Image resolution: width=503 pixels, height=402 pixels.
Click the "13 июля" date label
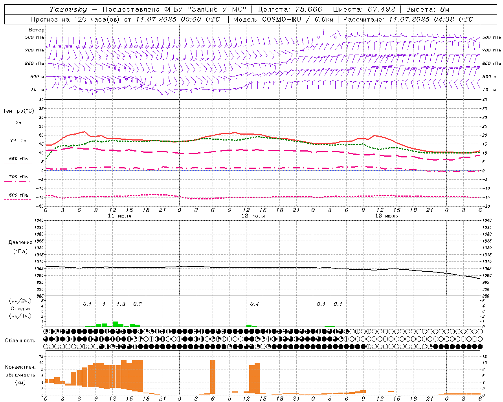387,216
